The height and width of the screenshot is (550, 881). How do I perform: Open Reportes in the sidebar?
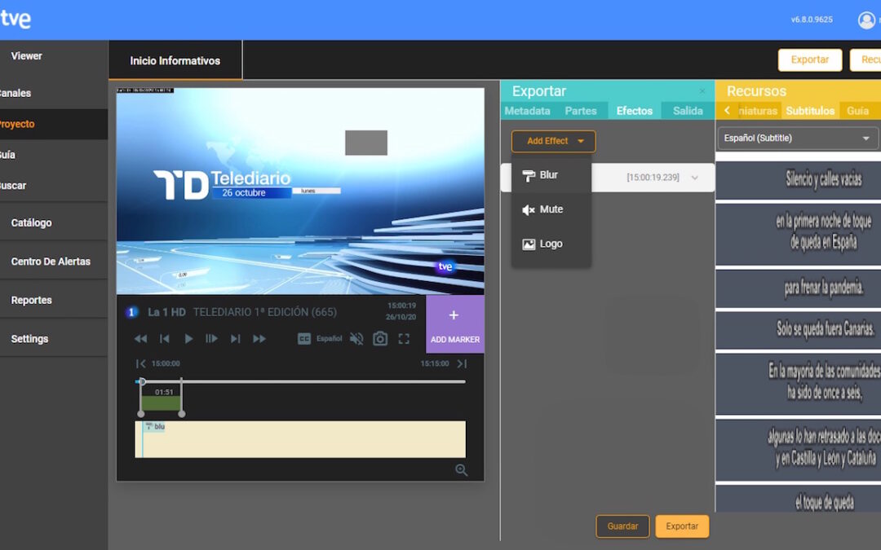(x=32, y=300)
